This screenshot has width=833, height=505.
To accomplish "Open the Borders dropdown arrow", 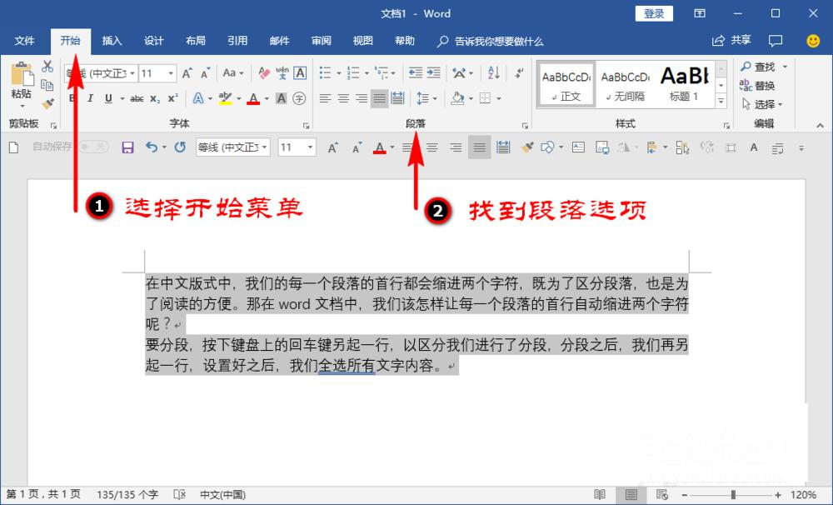I will [499, 98].
